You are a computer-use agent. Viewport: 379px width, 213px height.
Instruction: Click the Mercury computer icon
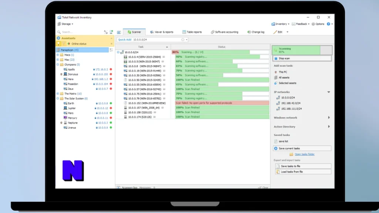[65, 118]
